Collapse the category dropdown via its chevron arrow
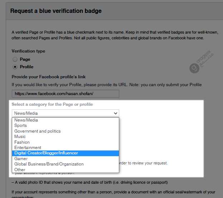This screenshot has width=223, height=198. (116, 113)
